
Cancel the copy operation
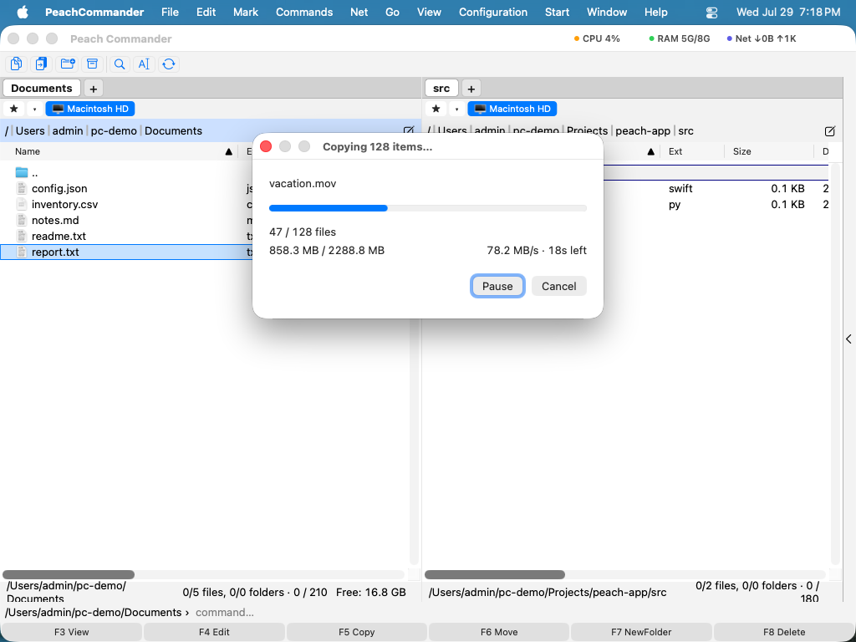(558, 286)
